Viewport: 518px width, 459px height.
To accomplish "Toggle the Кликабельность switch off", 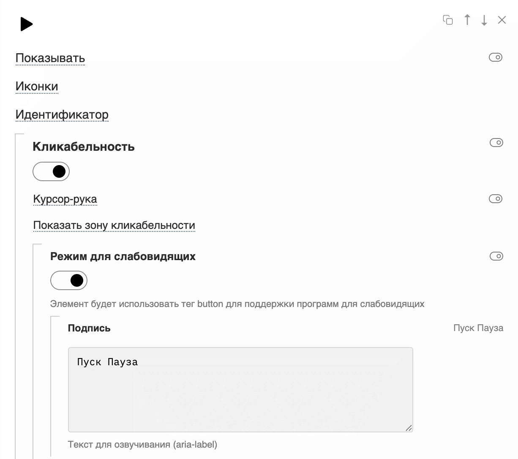I will coord(51,171).
